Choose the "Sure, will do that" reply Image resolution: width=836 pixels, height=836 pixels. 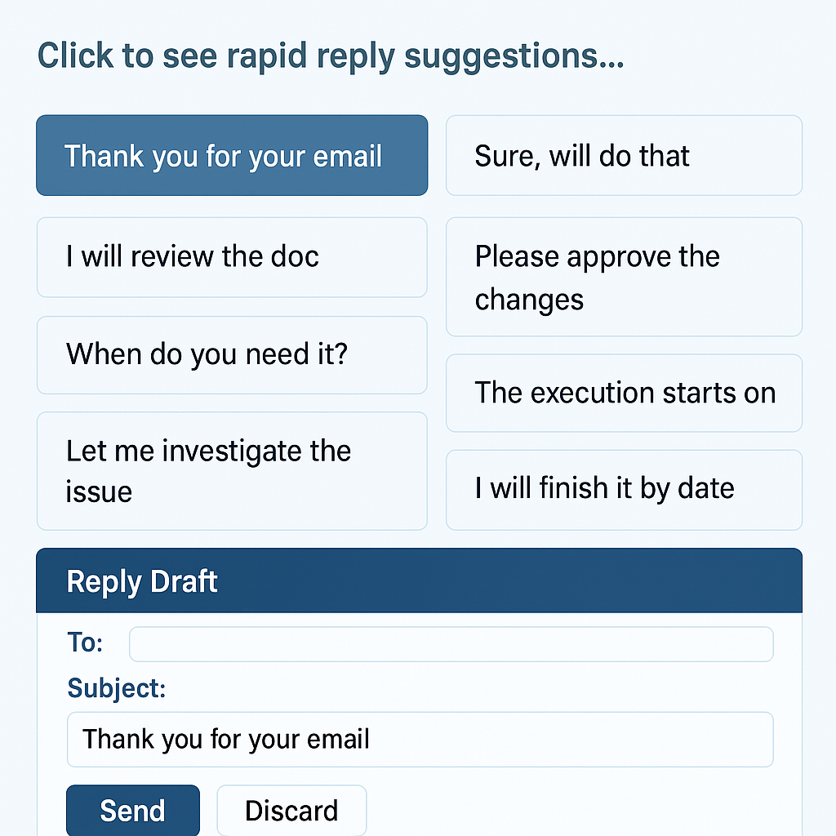click(624, 155)
